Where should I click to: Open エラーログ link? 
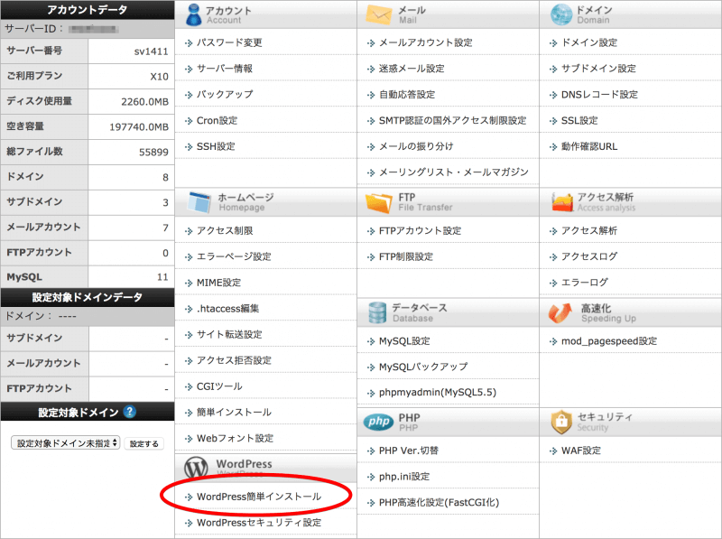[585, 283]
